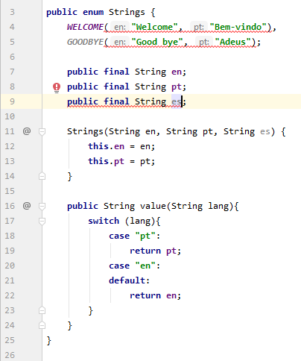Click the return en statement
The width and height of the screenshot is (301, 361).
[x=155, y=295]
